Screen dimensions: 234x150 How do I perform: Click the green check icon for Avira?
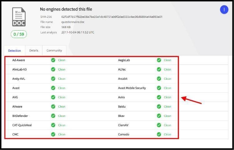tap(159, 97)
